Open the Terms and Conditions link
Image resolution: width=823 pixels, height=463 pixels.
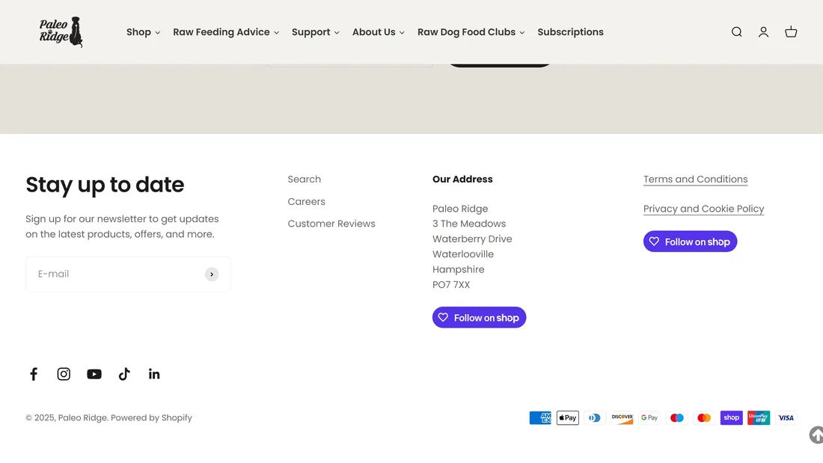695,180
